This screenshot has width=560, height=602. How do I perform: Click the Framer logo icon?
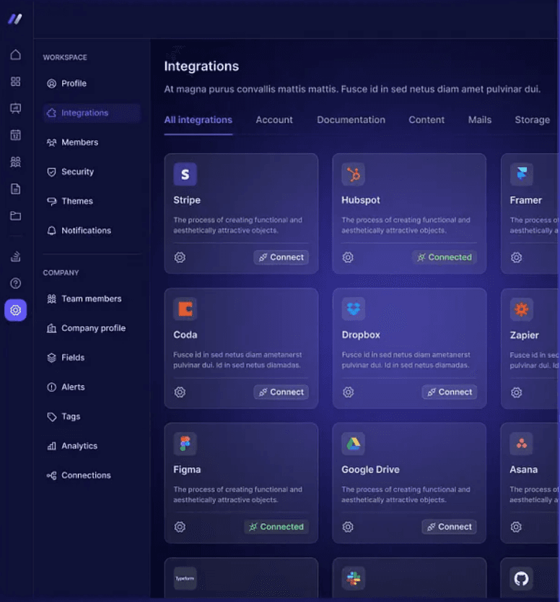coord(521,174)
